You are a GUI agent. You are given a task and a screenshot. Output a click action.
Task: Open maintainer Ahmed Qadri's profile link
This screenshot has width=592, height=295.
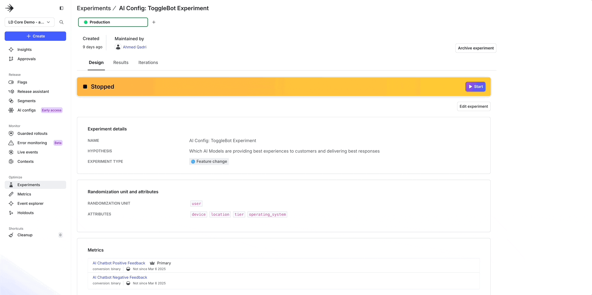(x=135, y=47)
